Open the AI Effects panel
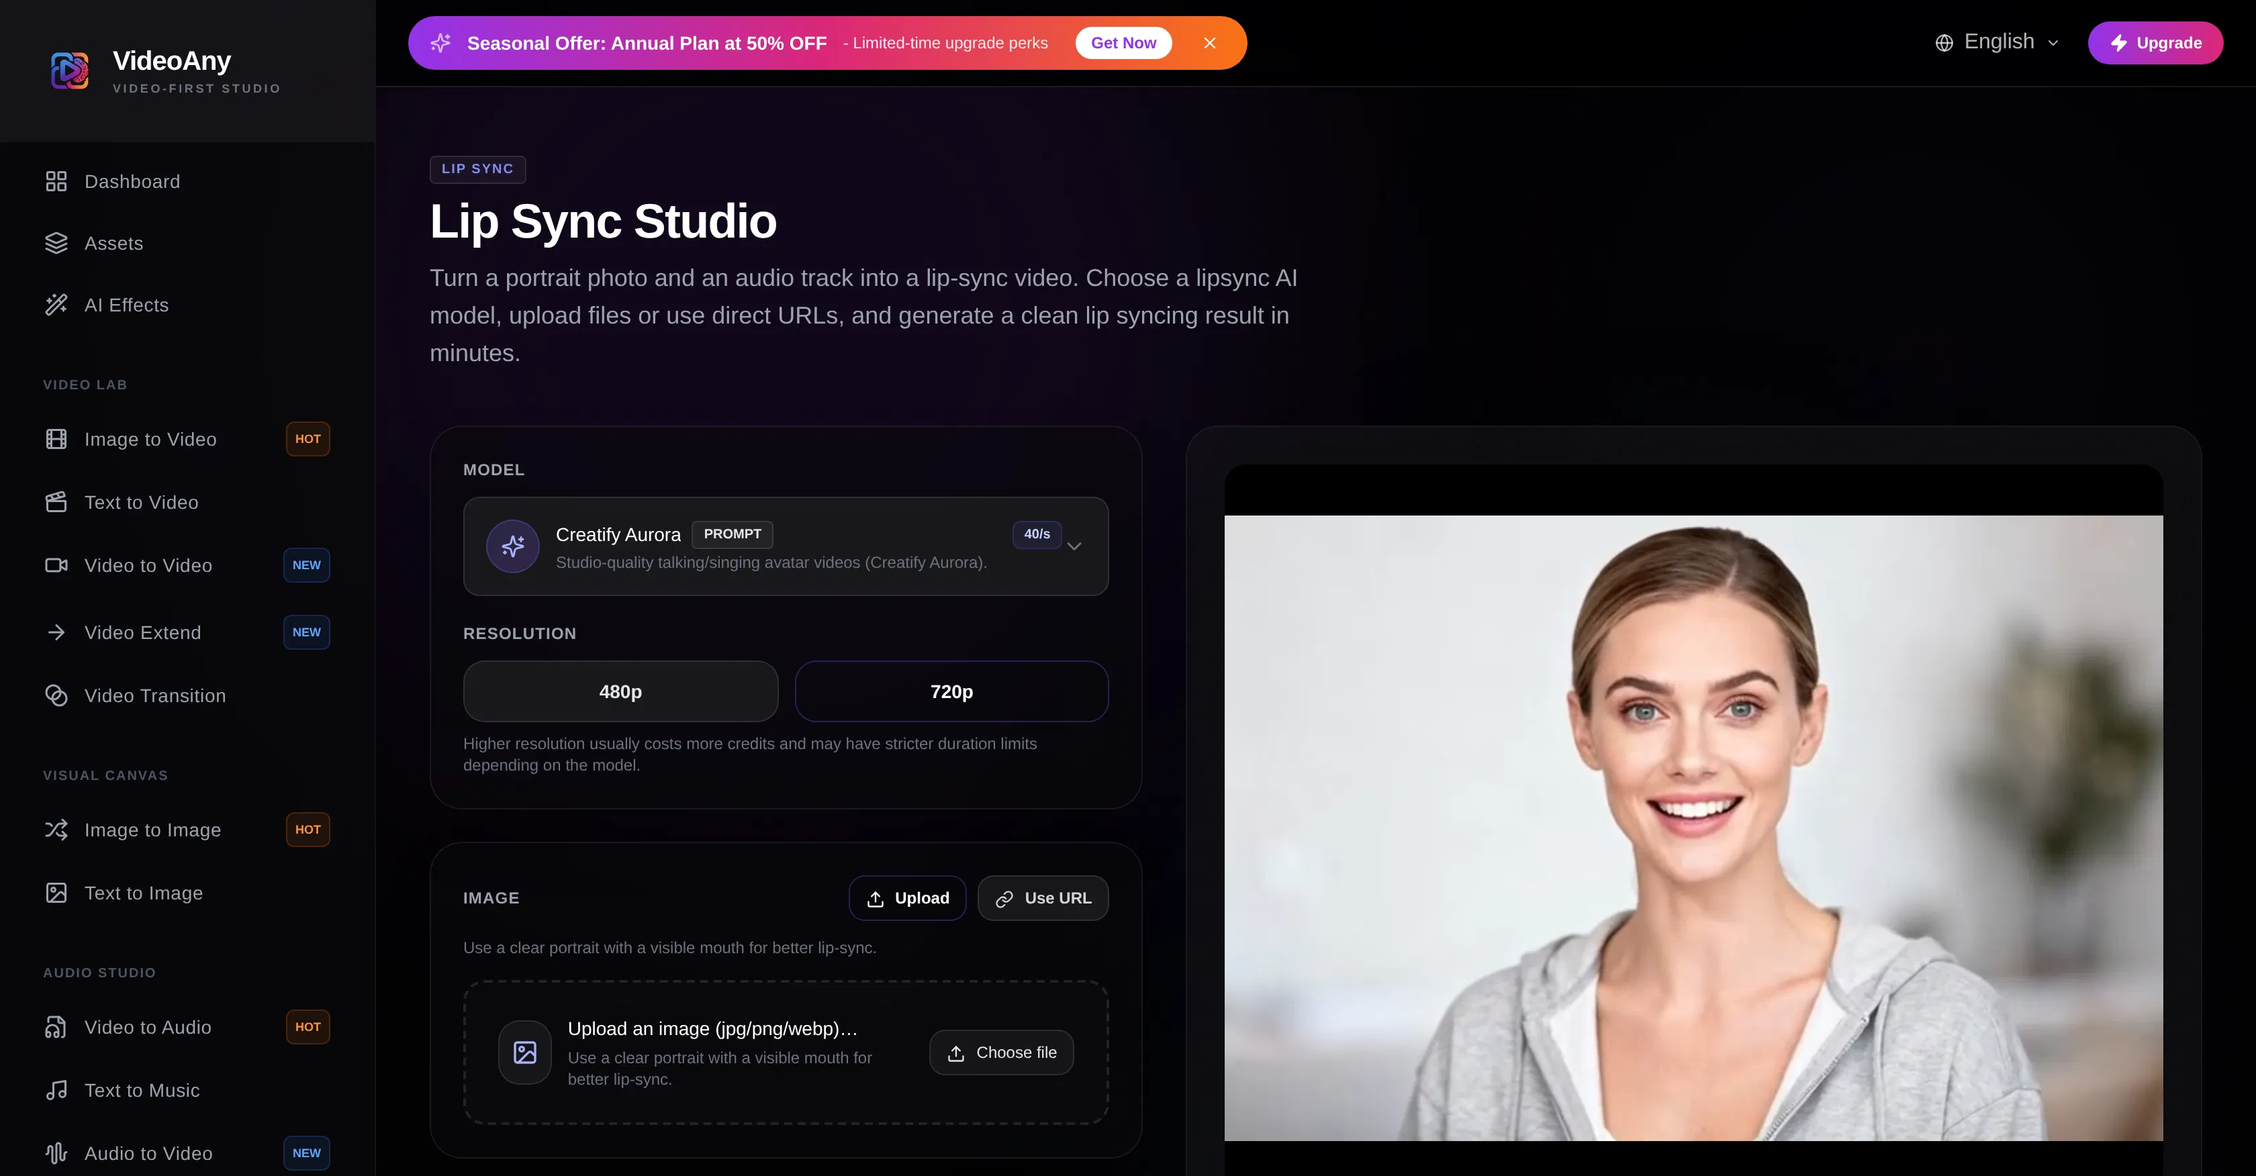Viewport: 2256px width, 1176px height. click(127, 305)
